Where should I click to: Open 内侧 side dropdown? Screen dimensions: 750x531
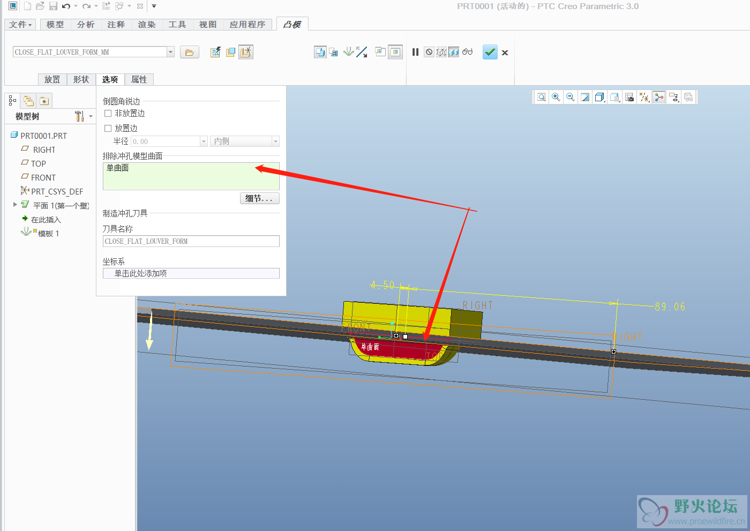275,141
